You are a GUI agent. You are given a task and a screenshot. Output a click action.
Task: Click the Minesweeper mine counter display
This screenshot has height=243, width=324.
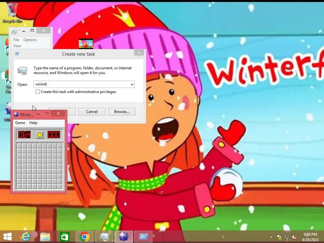(24, 135)
